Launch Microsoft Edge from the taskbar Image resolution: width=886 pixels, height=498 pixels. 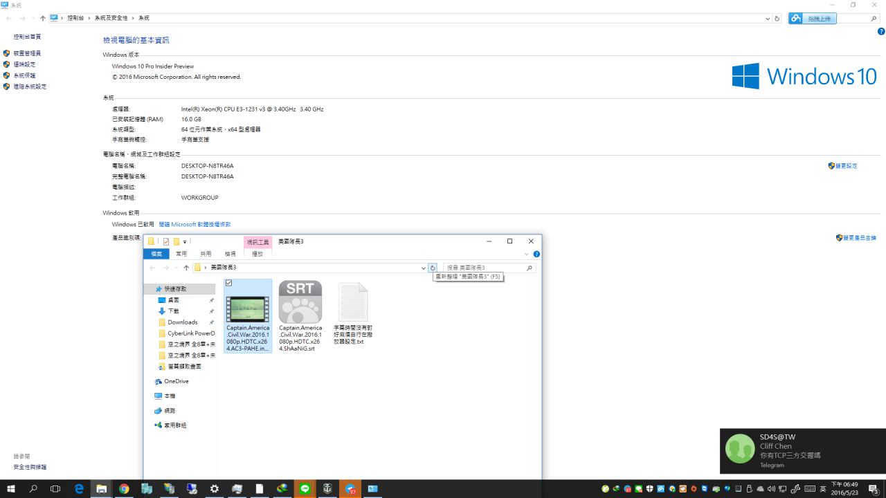coord(79,489)
